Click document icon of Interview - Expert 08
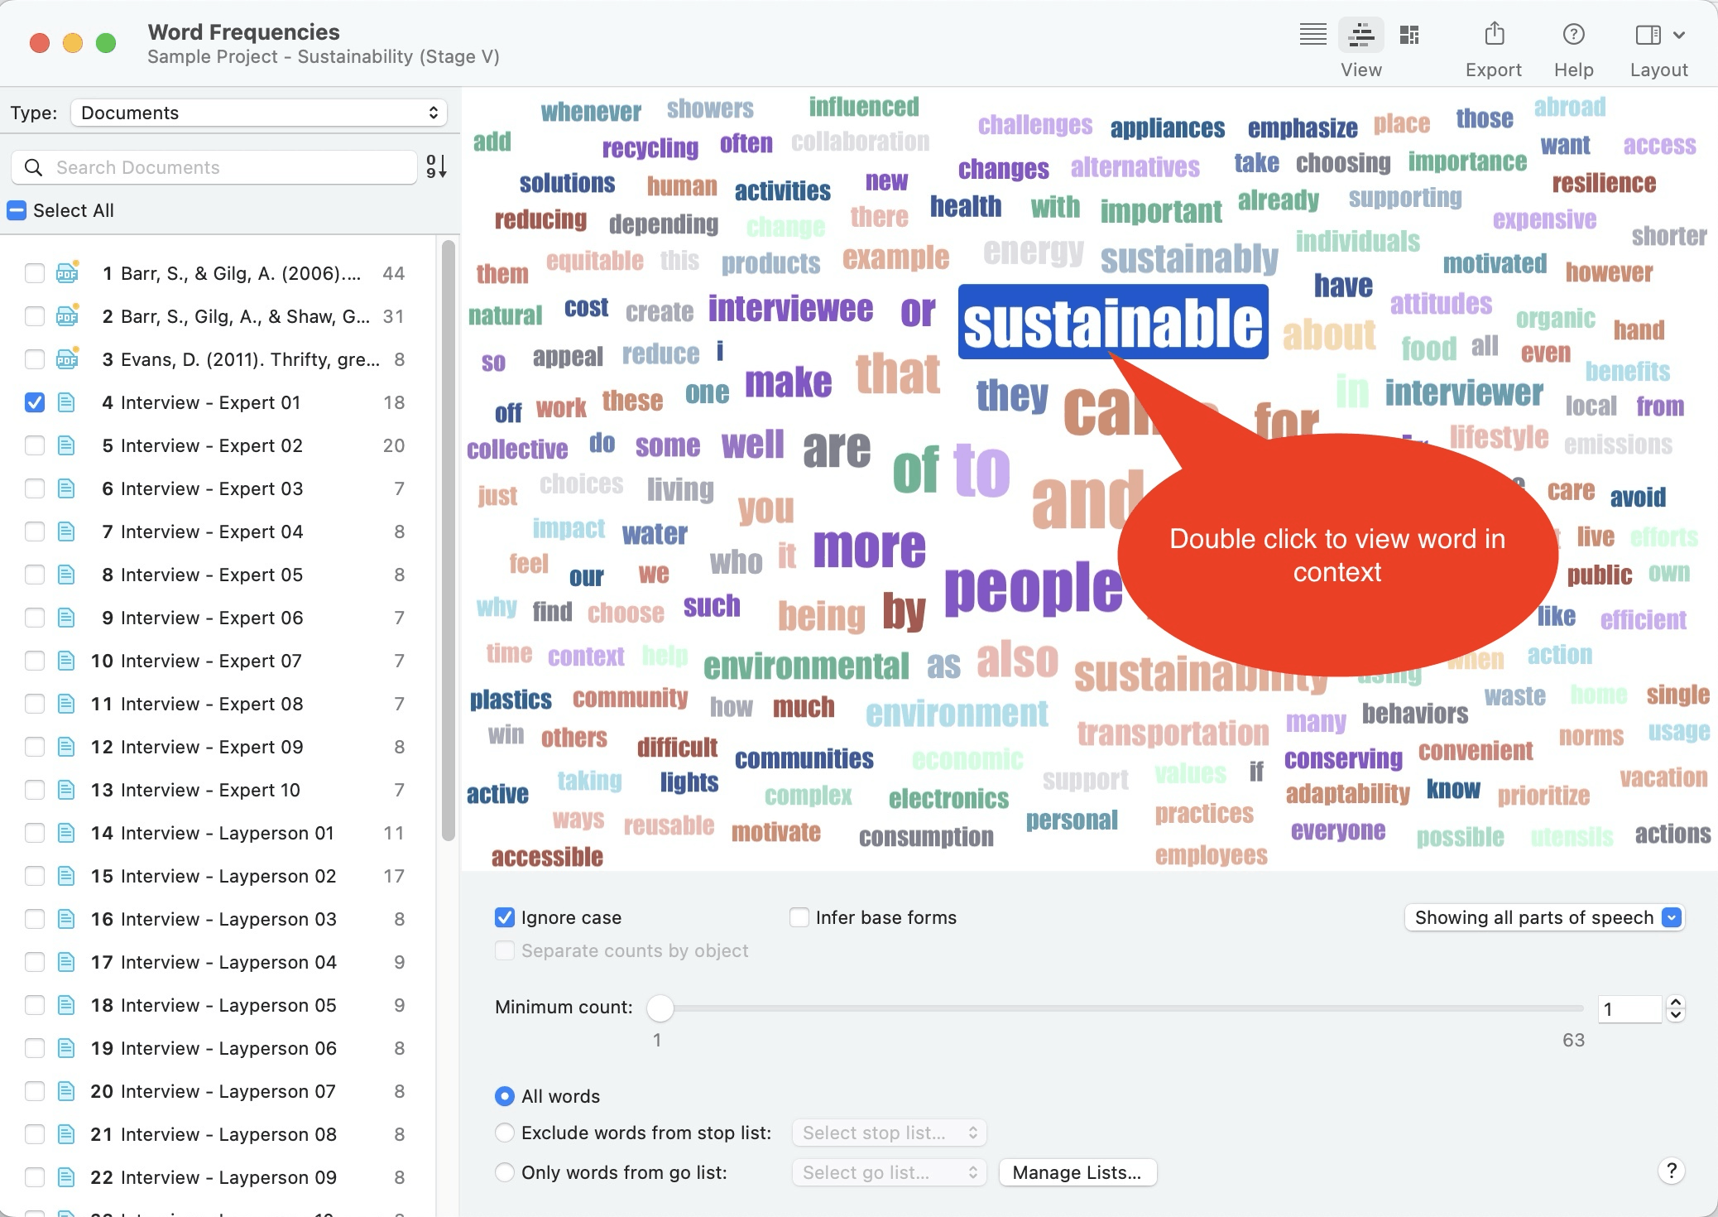Screen dimensions: 1718x1217 pyautogui.click(x=66, y=704)
